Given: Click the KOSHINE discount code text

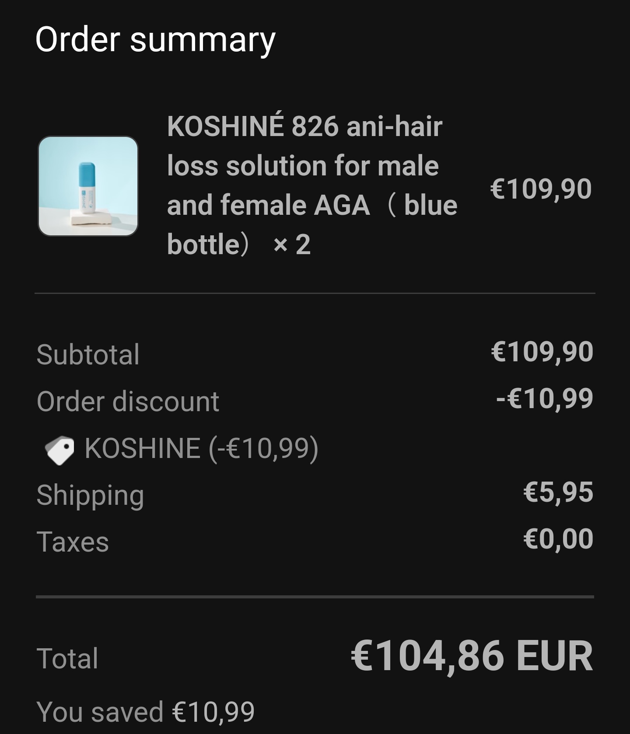Looking at the screenshot, I should 201,448.
